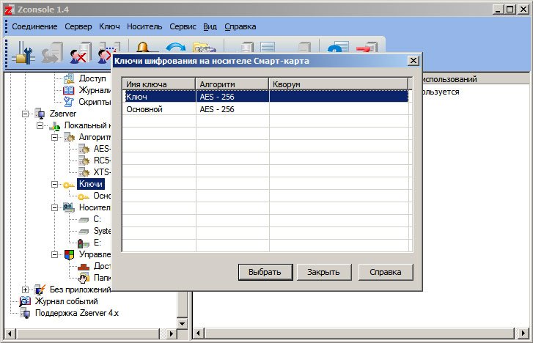Click the RC5 algorithm node icon
533x343 pixels.
[84, 161]
